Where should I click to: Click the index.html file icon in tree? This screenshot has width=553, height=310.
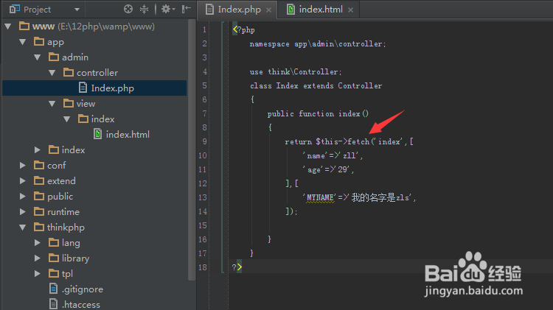pos(97,134)
